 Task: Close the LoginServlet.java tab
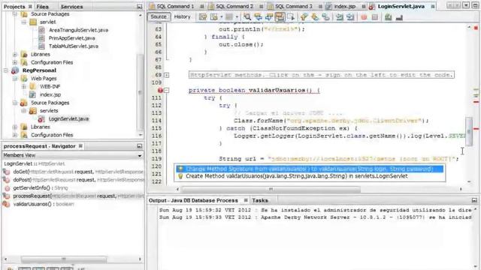(433, 6)
